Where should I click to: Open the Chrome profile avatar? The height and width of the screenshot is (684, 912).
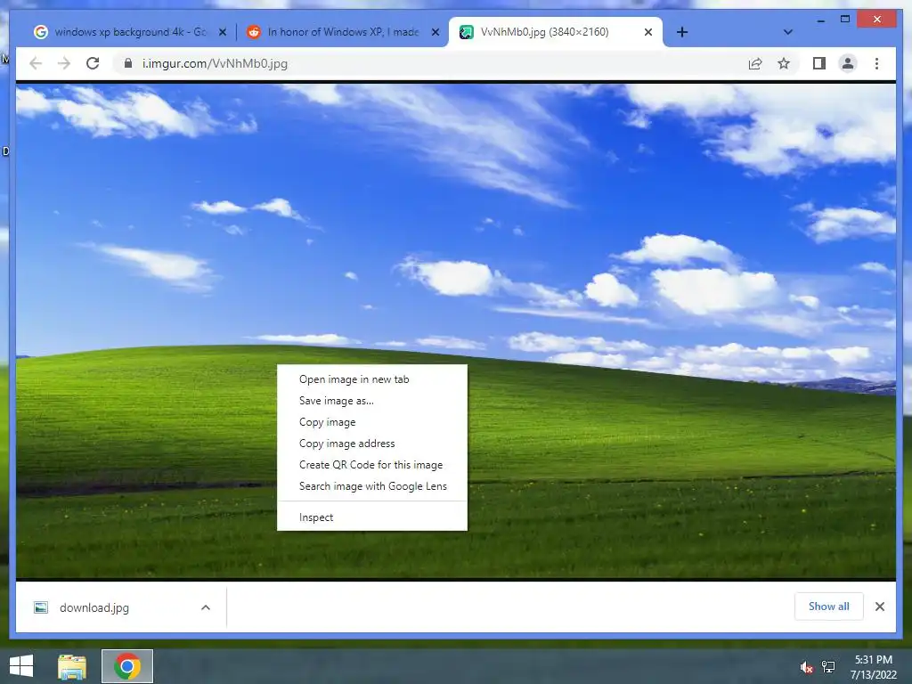[848, 63]
